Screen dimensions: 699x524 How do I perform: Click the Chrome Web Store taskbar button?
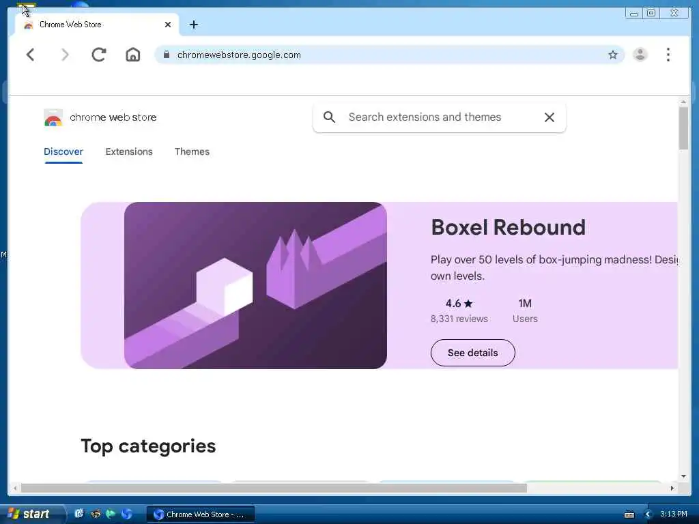coord(201,514)
